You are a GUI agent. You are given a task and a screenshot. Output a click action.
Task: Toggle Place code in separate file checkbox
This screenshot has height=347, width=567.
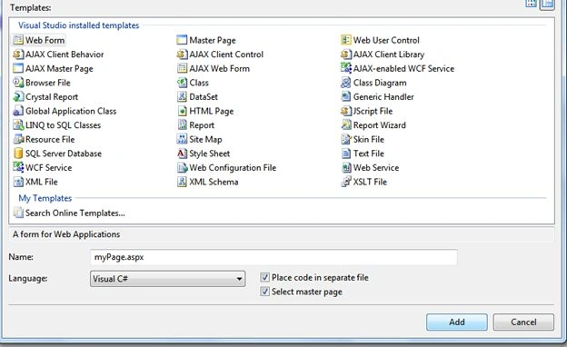pyautogui.click(x=264, y=277)
